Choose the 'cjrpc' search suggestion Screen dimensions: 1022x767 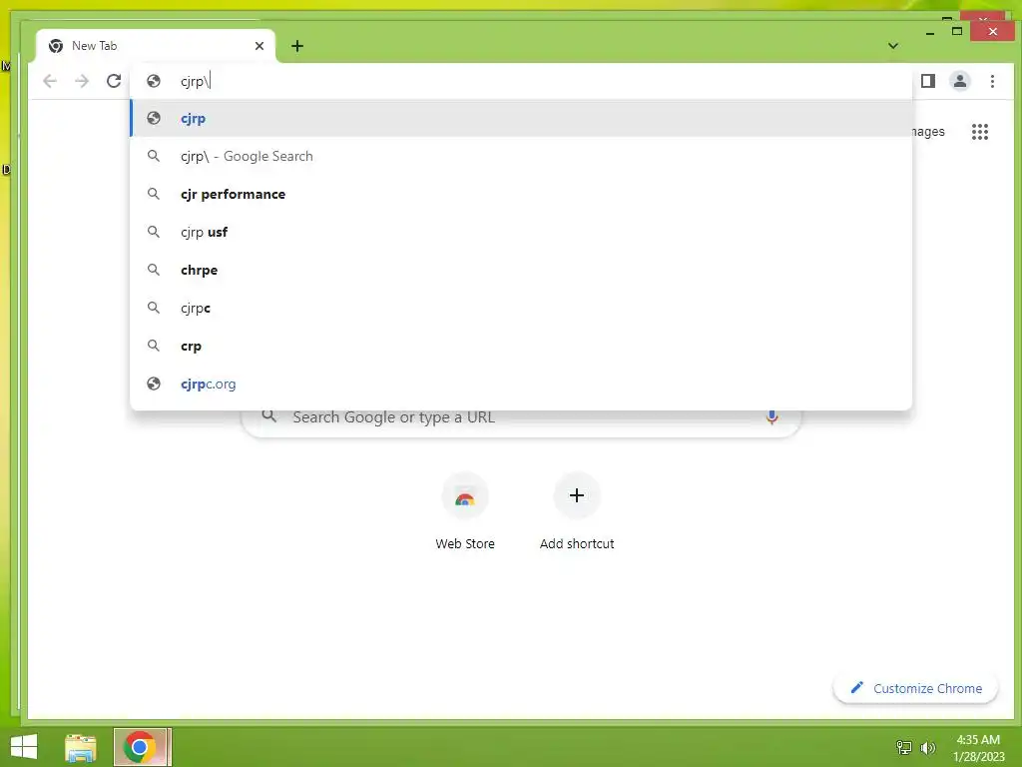click(521, 308)
